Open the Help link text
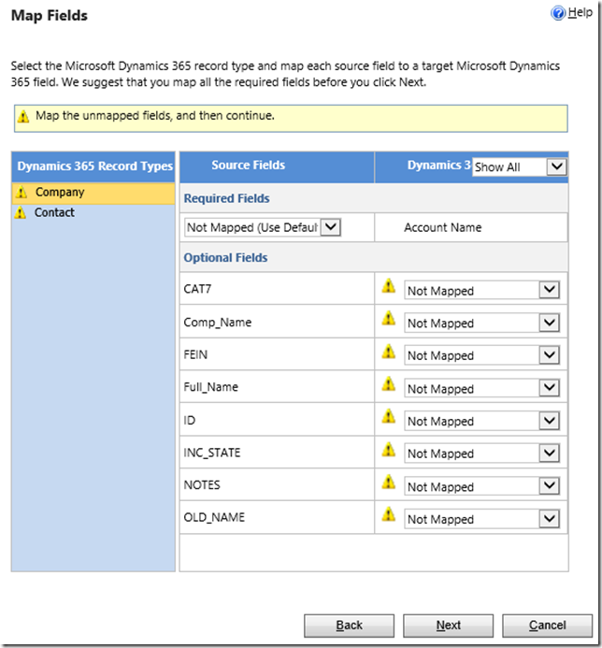This screenshot has width=602, height=648. click(x=580, y=12)
